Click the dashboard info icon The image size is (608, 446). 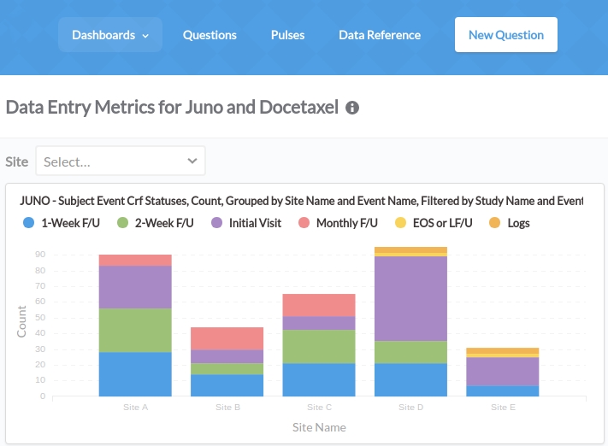tap(352, 109)
